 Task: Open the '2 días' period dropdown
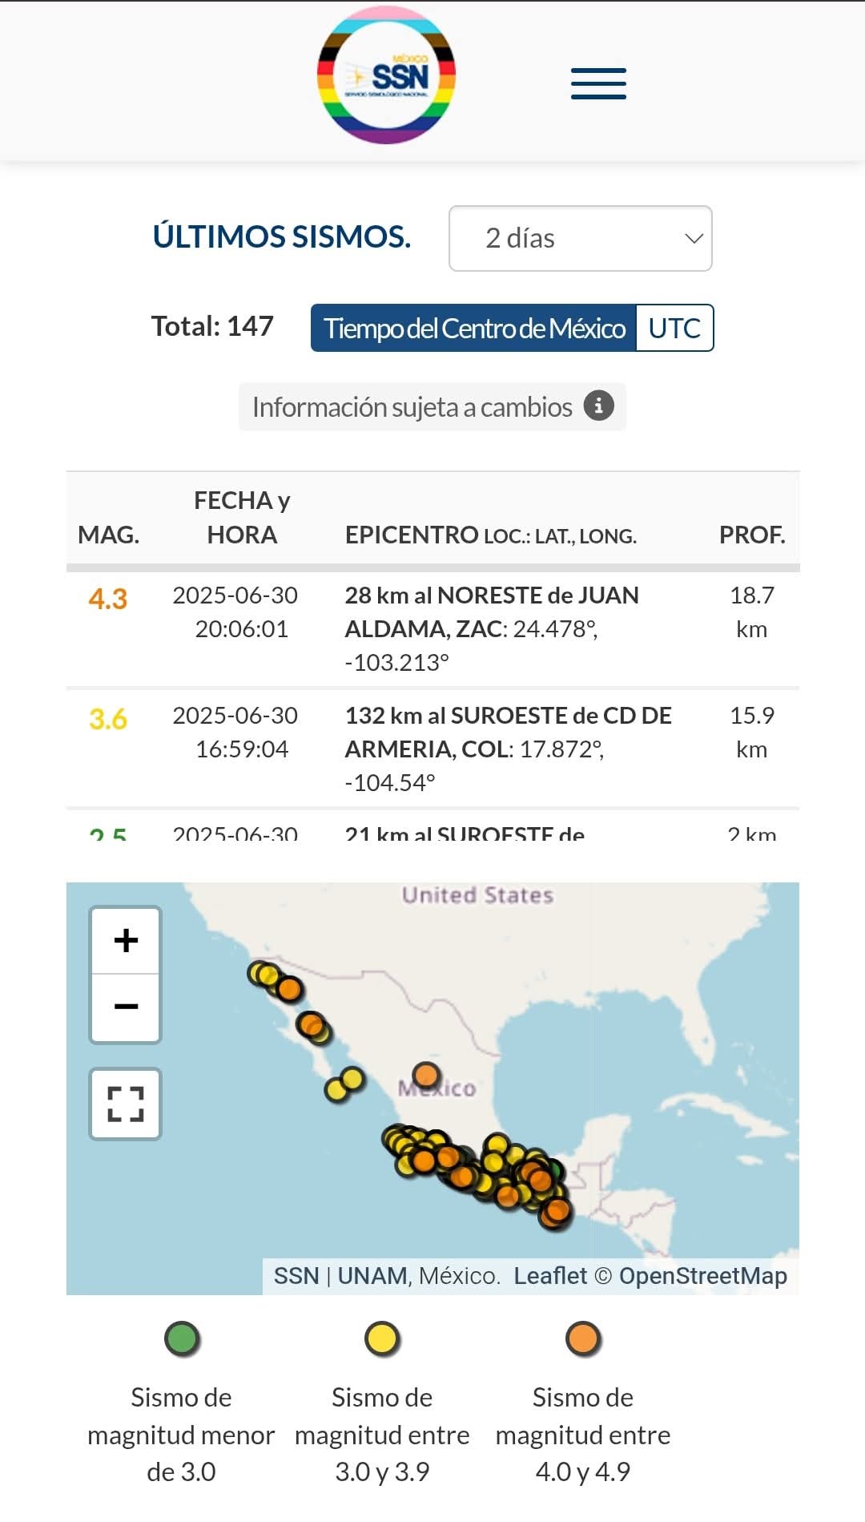[x=581, y=238]
